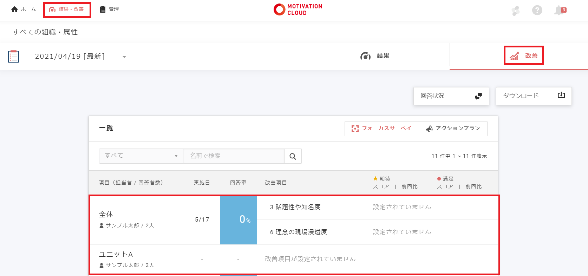Open the puzzle-piece integrations icon

pyautogui.click(x=515, y=11)
